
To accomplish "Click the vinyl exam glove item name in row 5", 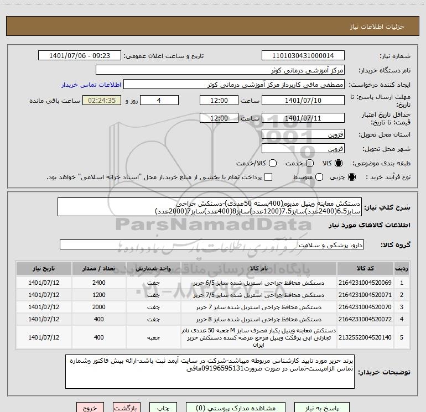I will [259, 337].
